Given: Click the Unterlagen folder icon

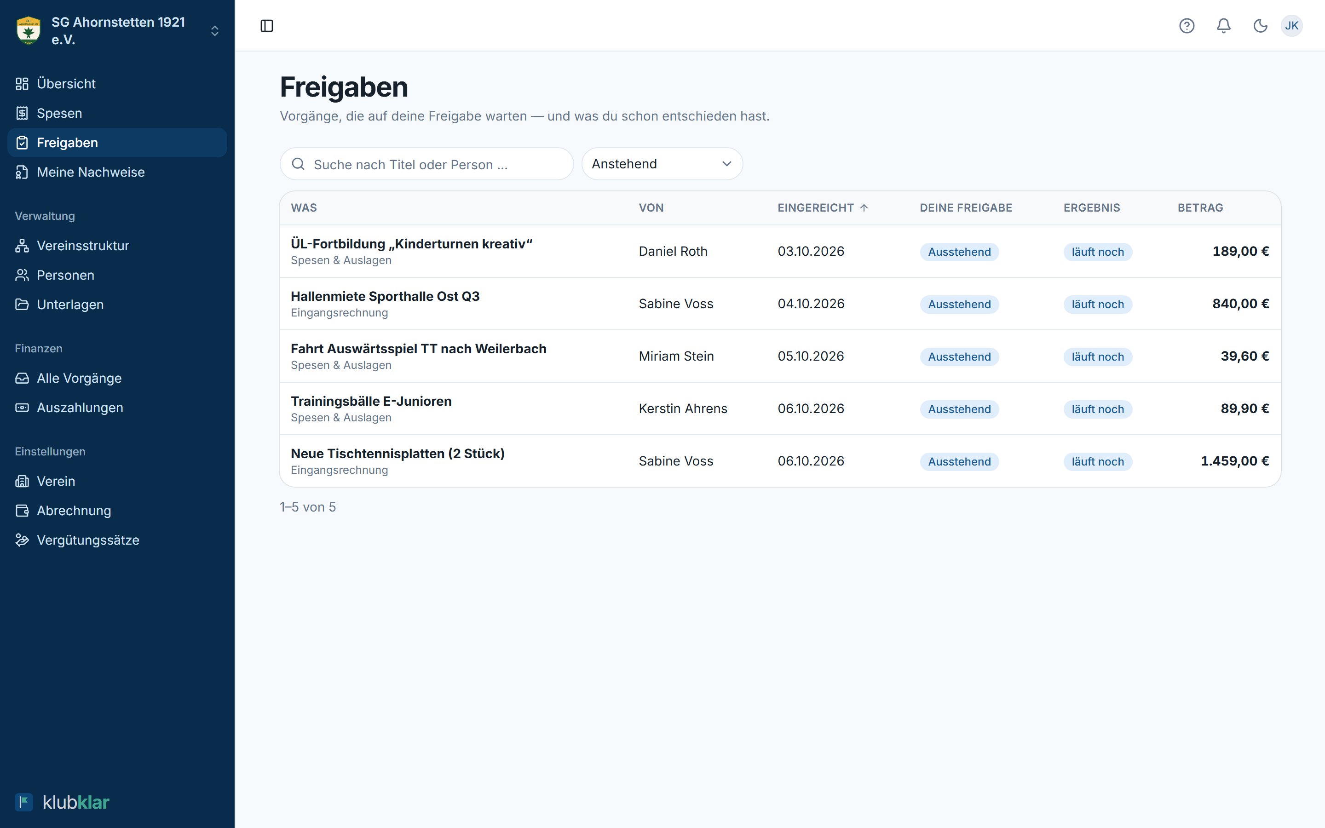Looking at the screenshot, I should click(22, 305).
